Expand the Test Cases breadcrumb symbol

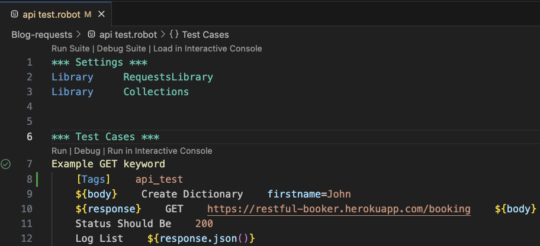[x=205, y=34]
